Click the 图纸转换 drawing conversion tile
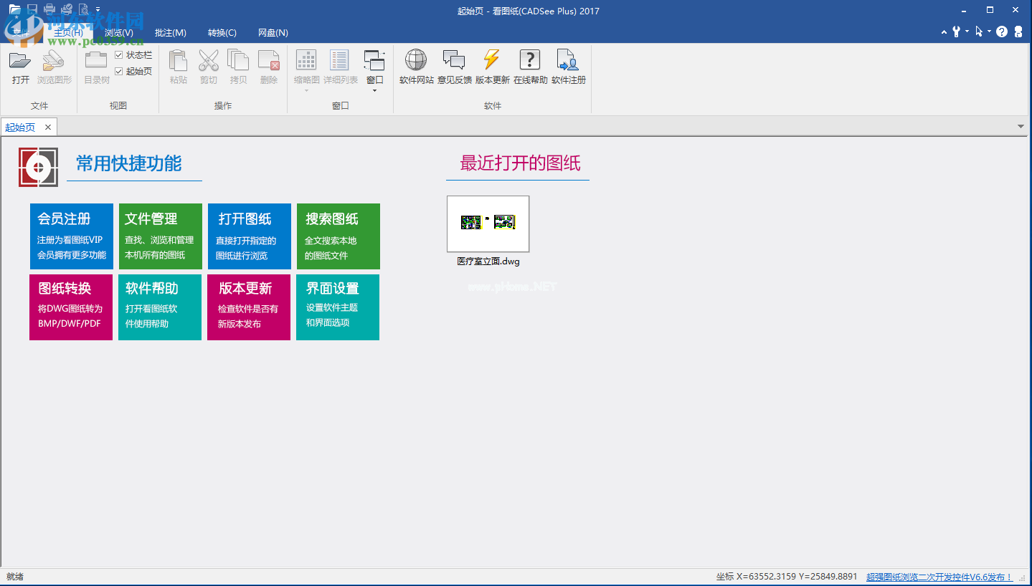Screen dimensions: 1032x586 [x=71, y=307]
